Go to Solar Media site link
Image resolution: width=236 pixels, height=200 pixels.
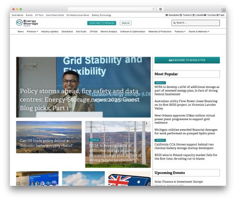click(17, 15)
